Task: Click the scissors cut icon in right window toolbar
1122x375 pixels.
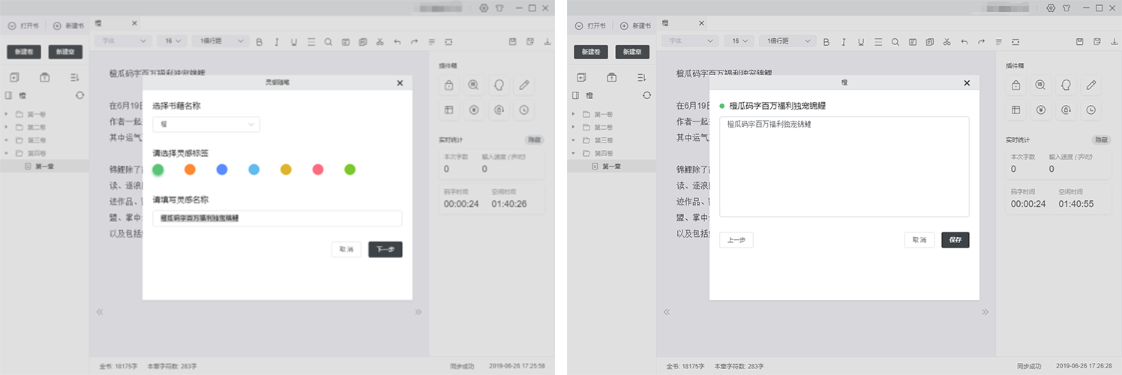Action: (x=947, y=41)
